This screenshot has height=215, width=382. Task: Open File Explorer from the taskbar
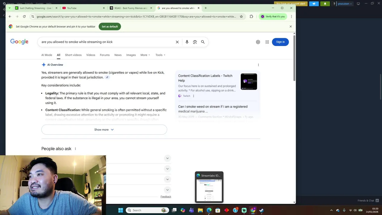(200, 210)
